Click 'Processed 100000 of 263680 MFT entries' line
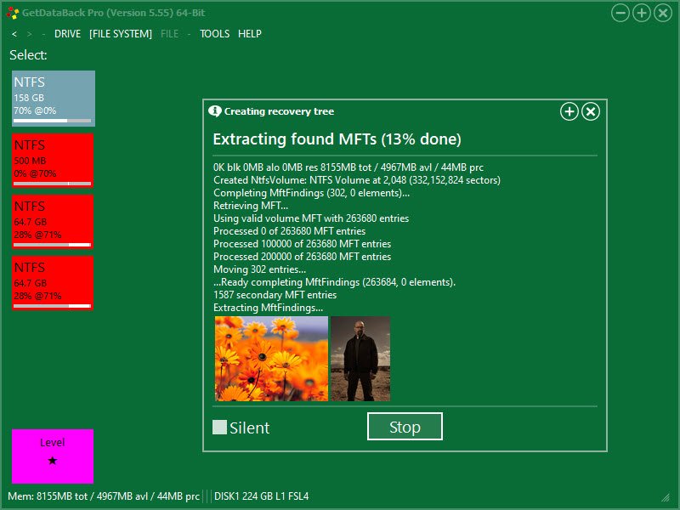The width and height of the screenshot is (680, 510). point(303,244)
